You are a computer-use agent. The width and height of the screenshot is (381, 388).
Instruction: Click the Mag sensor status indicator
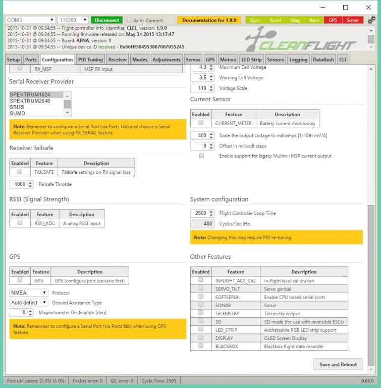295,20
